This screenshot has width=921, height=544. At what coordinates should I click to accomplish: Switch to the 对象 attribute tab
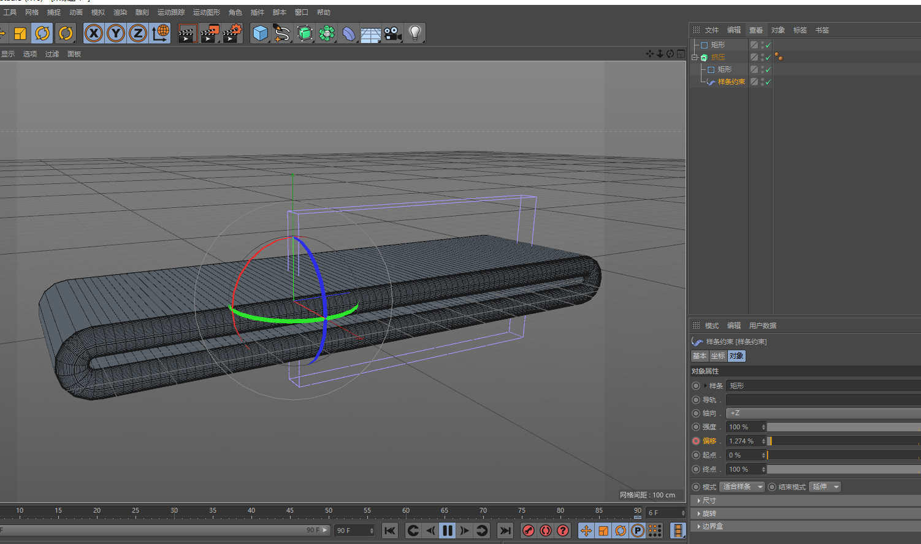pyautogui.click(x=736, y=356)
